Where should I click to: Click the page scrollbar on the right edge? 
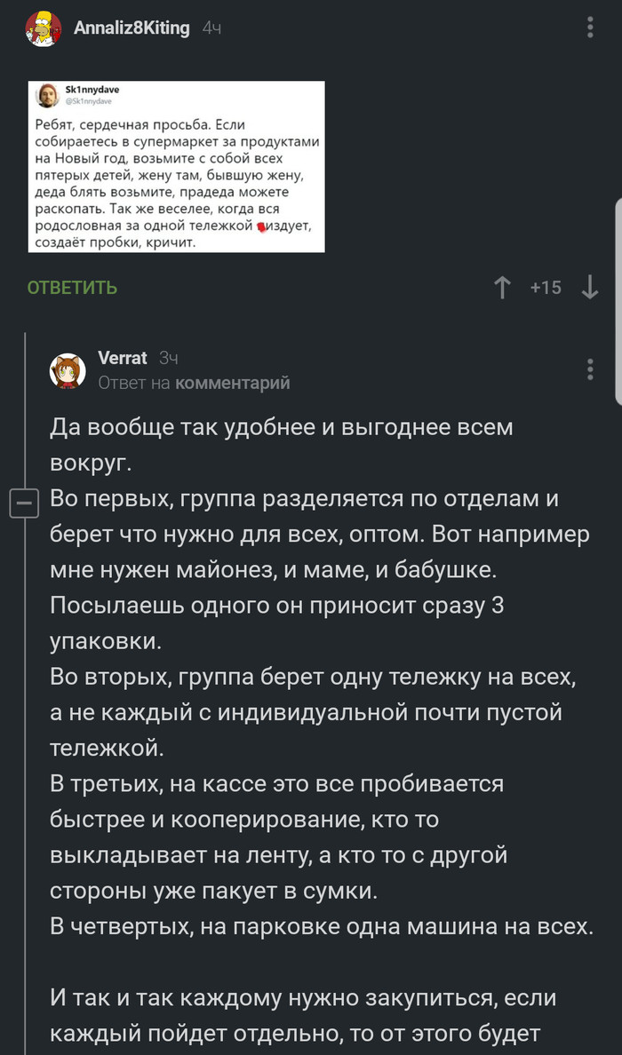coord(618,302)
